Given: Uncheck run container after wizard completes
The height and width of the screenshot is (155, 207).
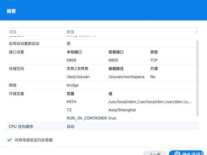Looking at the screenshot, I should (x=10, y=140).
